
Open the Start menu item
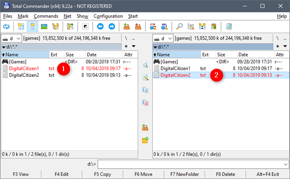[133, 16]
